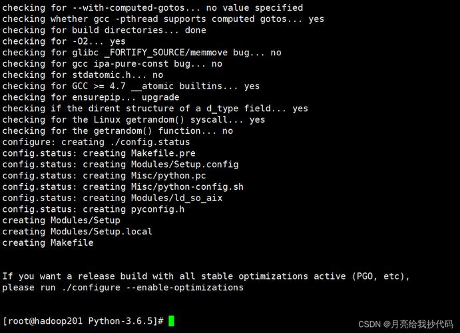
Task: Click line 'checking whether gcc -pthread supports computed gotos'
Action: click(163, 19)
